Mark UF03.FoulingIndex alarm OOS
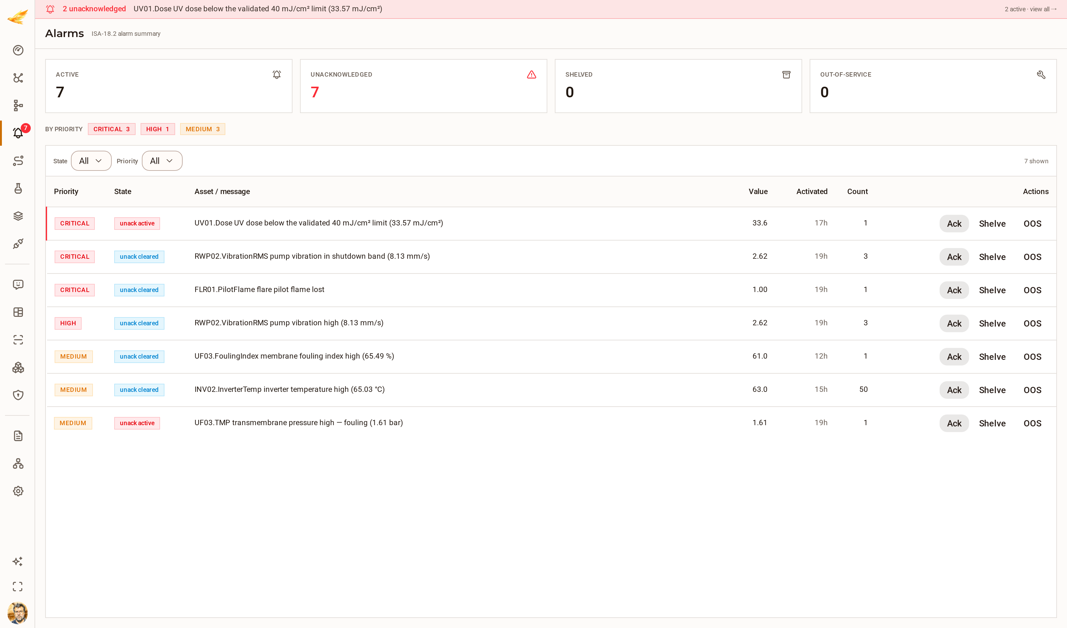The height and width of the screenshot is (628, 1067). pyautogui.click(x=1032, y=357)
